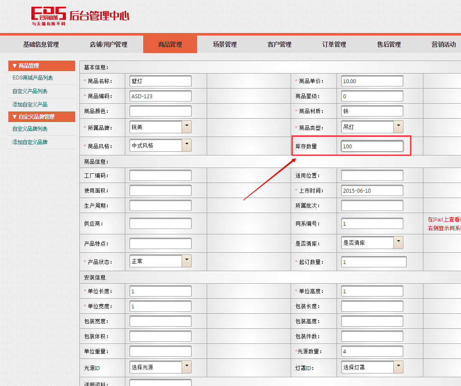461x386 pixels.
Task: Focus the 包装长度 input field
Action: [372, 306]
